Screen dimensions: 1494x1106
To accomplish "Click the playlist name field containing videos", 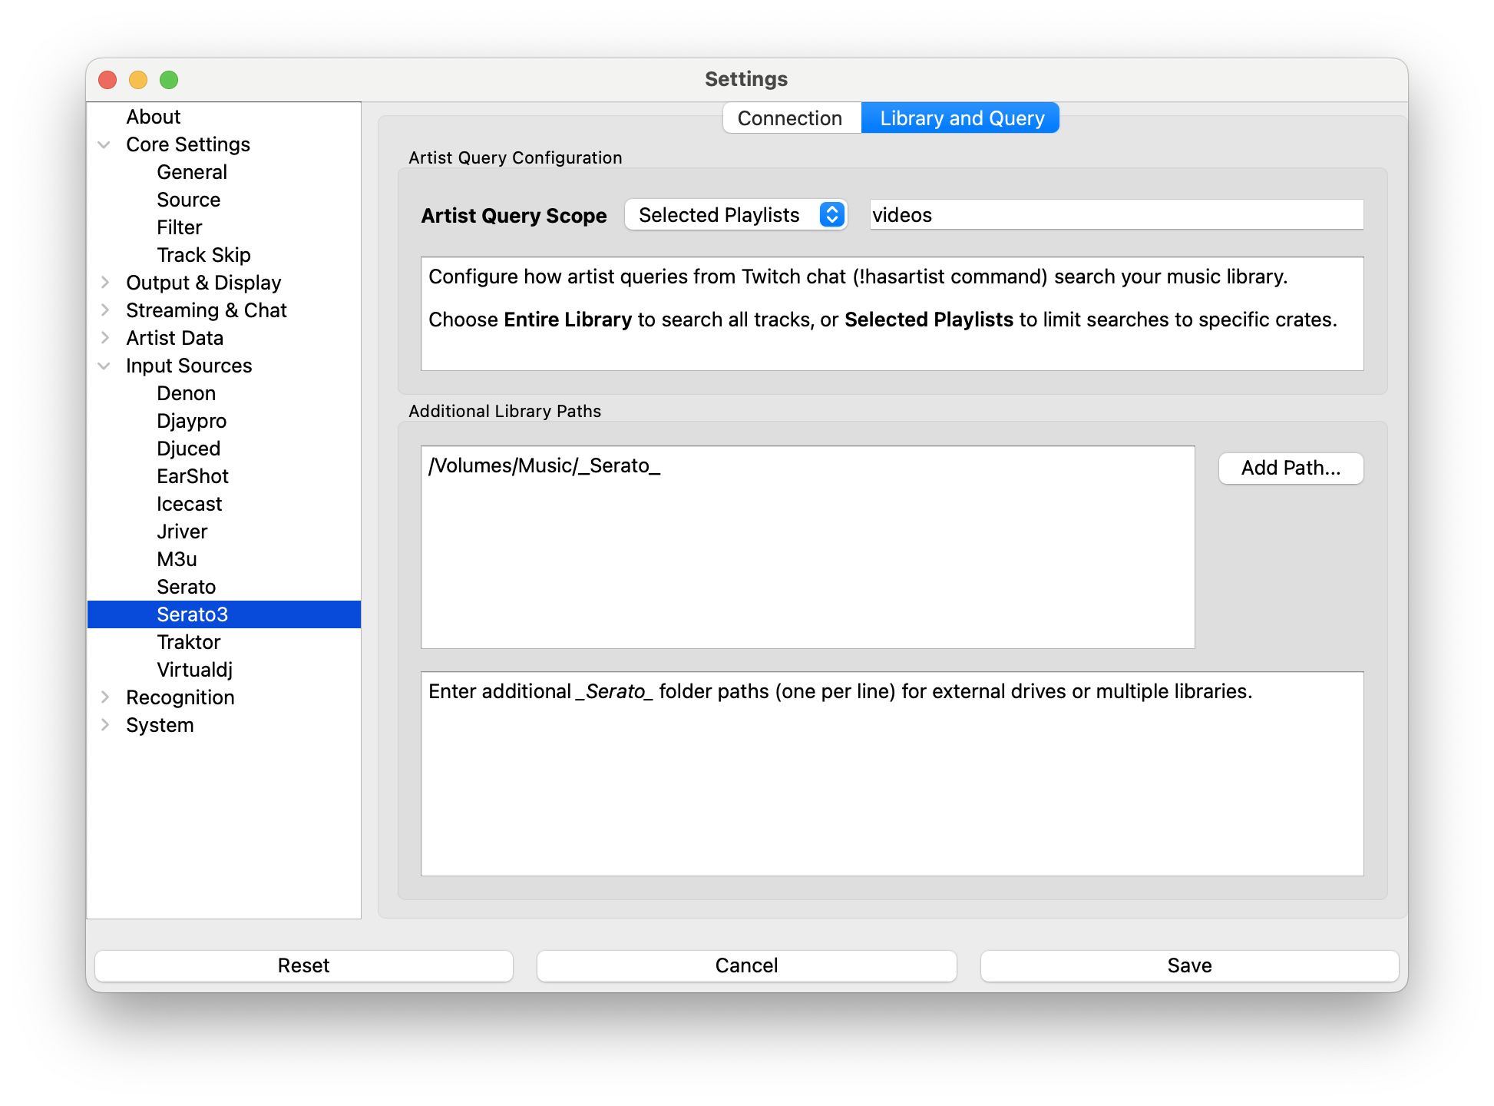I will (1116, 215).
